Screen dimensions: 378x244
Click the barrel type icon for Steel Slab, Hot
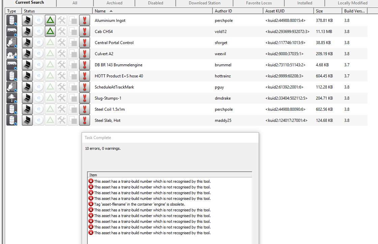click(x=12, y=120)
